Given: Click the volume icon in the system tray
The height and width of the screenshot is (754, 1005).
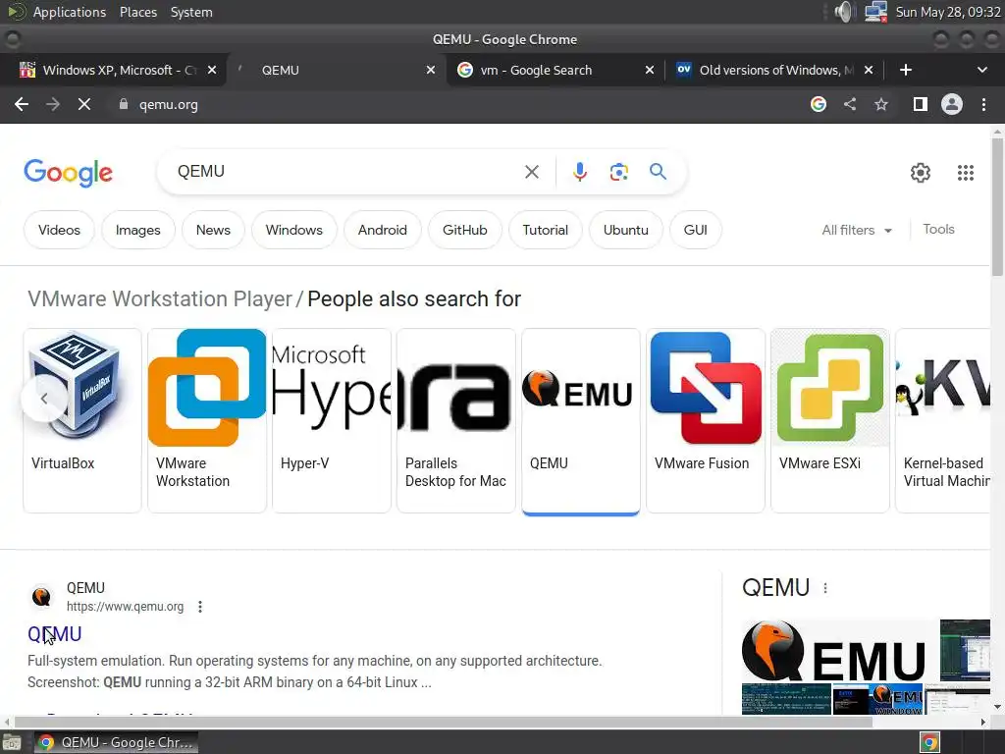Looking at the screenshot, I should 845,12.
